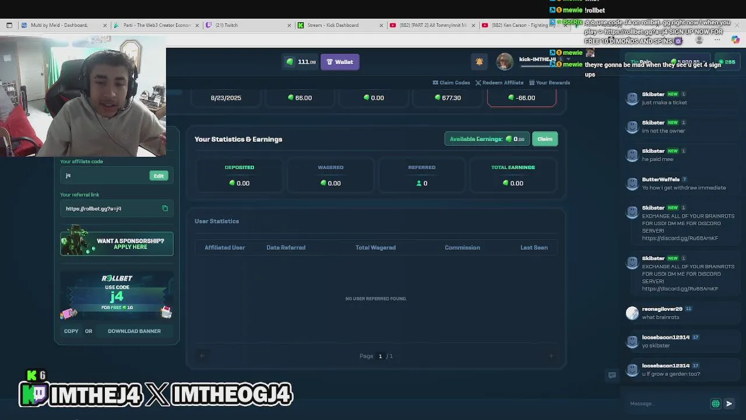The height and width of the screenshot is (420, 746).
Task: Click the chat send arrow icon
Action: [x=729, y=404]
